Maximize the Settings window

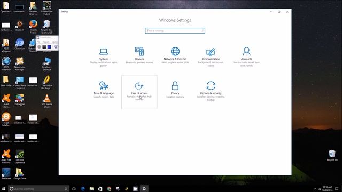pos(279,12)
